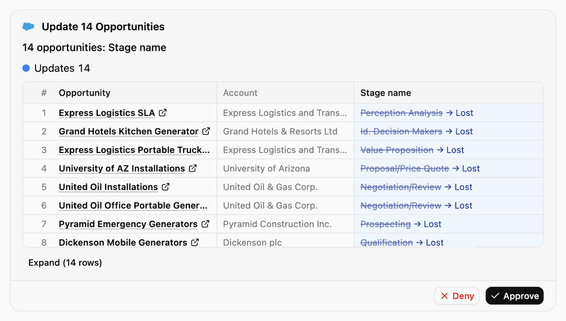Click the blue Updates indicator dot
The image size is (566, 321).
[x=26, y=68]
